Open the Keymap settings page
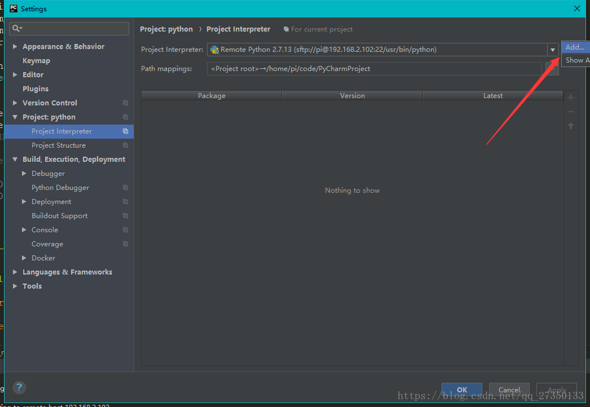Viewport: 590px width, 407px height. pos(36,60)
